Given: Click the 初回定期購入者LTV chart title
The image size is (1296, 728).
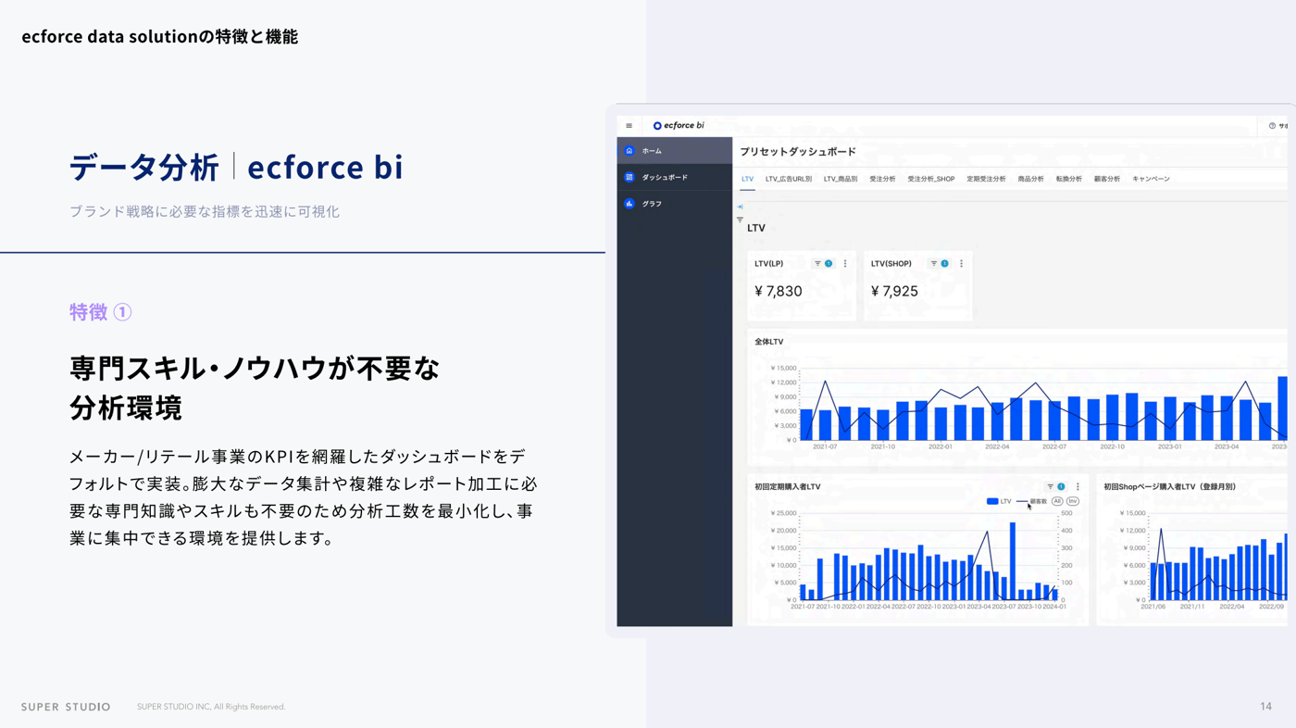Looking at the screenshot, I should point(788,486).
